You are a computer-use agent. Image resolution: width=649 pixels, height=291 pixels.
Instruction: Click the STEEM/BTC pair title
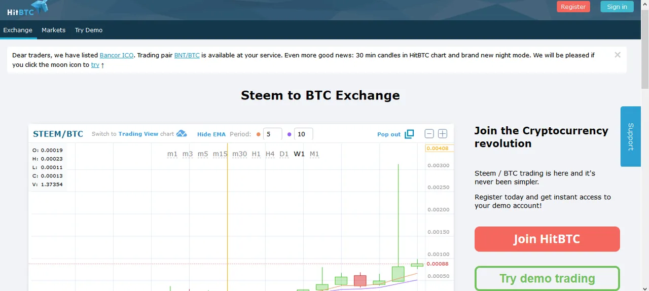point(58,134)
